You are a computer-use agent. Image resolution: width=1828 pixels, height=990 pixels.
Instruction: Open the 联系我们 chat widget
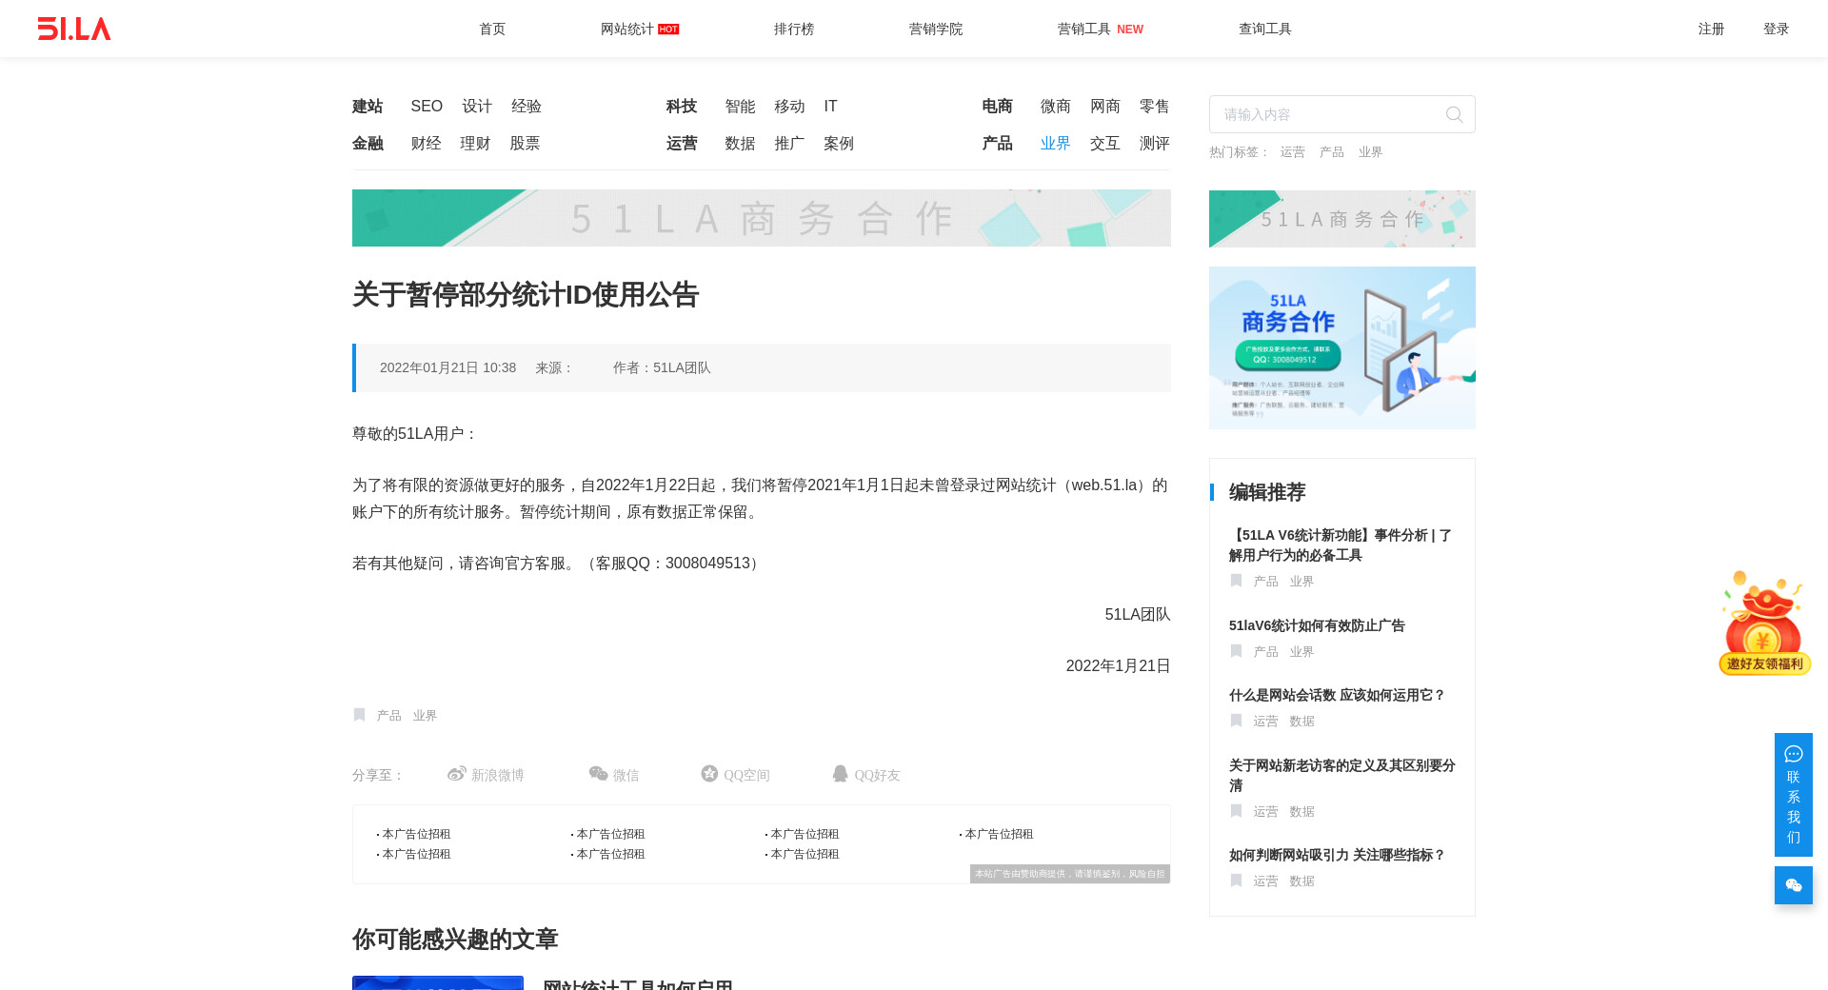(x=1793, y=794)
